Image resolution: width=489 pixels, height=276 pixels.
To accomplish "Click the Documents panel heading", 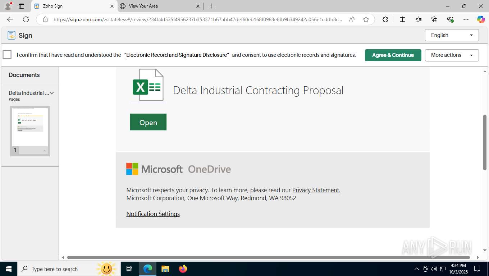I will 24,75.
